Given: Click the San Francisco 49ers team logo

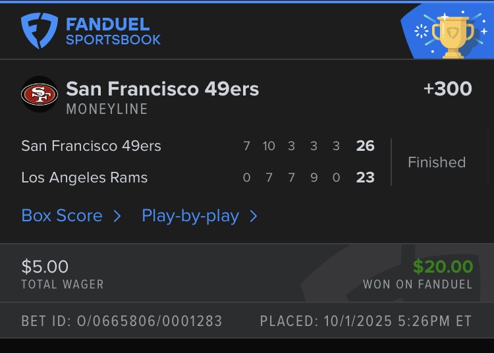Looking at the screenshot, I should (40, 94).
